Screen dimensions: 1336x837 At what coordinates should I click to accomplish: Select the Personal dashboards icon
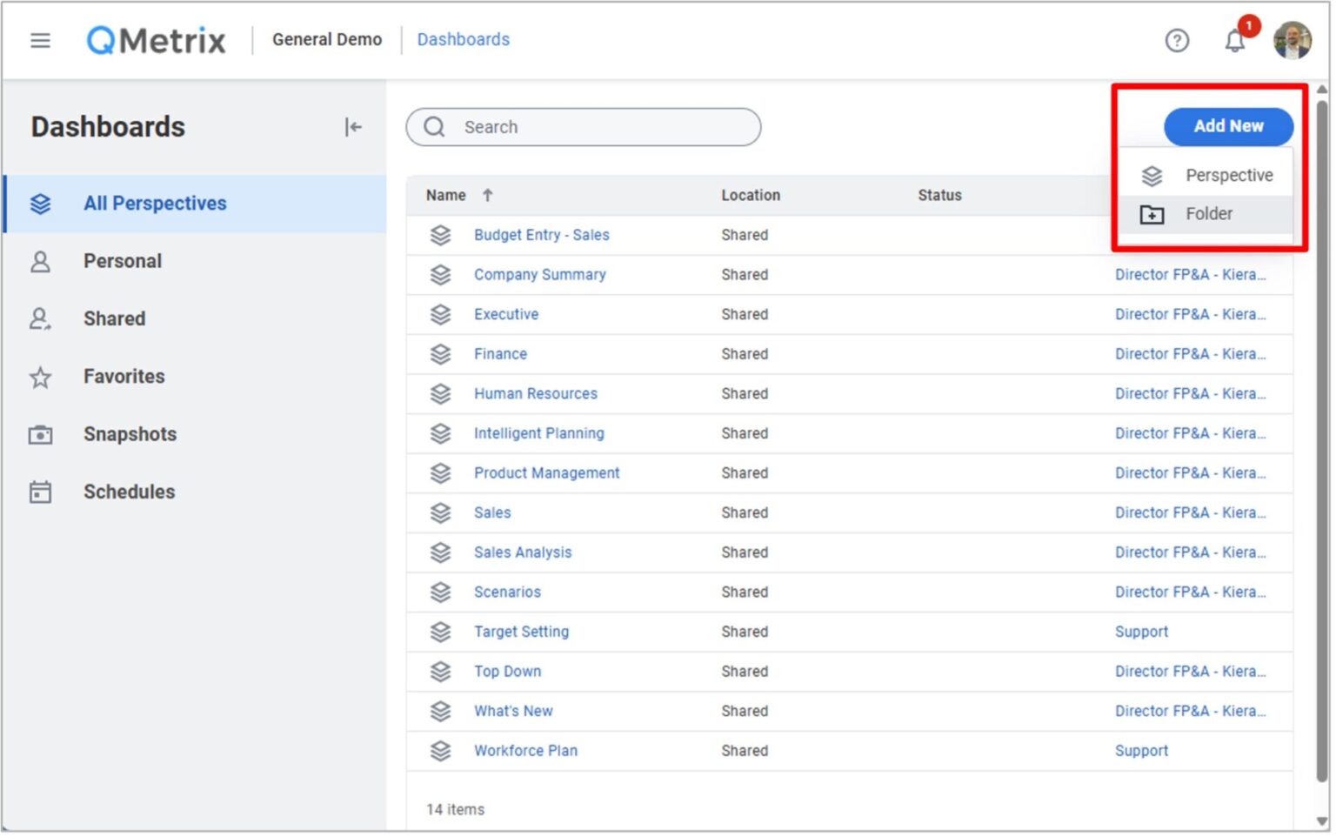[40, 260]
